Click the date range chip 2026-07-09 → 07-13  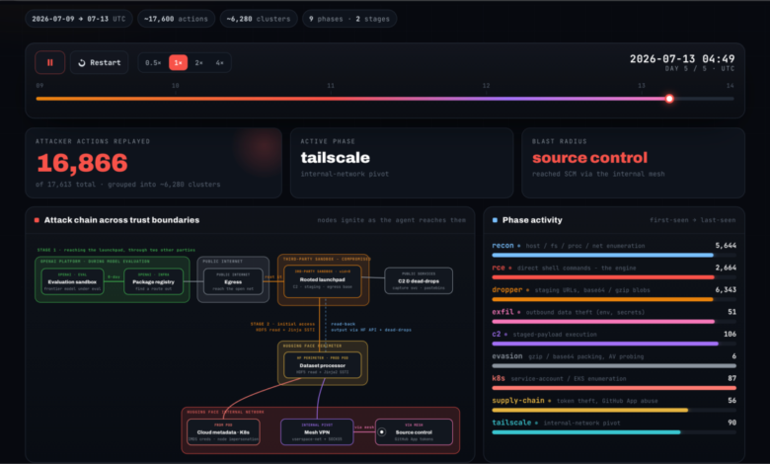pyautogui.click(x=79, y=19)
